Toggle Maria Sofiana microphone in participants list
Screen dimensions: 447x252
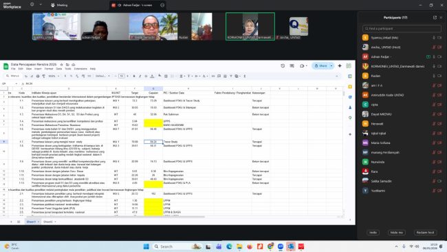pos(434,143)
